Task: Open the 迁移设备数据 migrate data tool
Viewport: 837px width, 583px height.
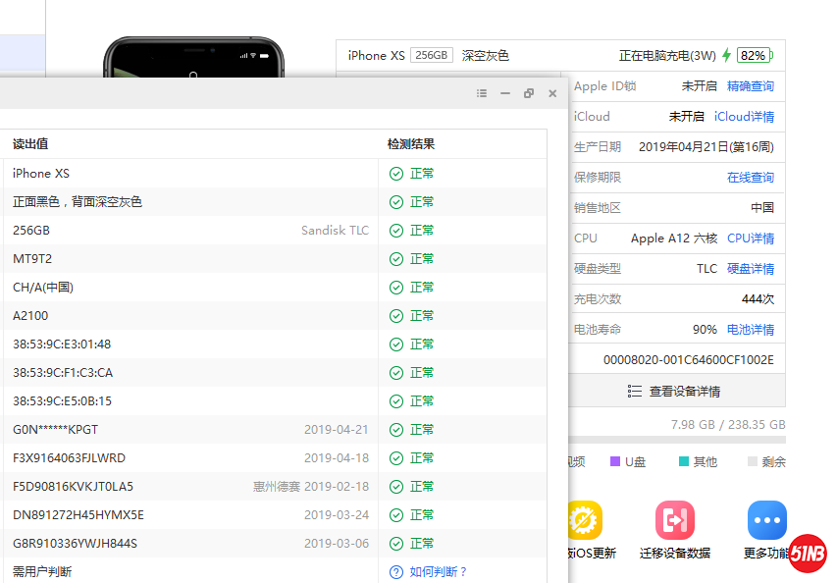Action: click(674, 520)
